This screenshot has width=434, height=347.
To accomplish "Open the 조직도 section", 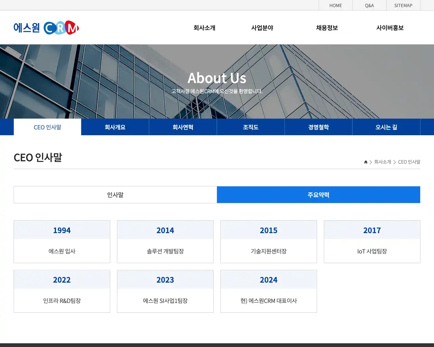I will coord(251,127).
